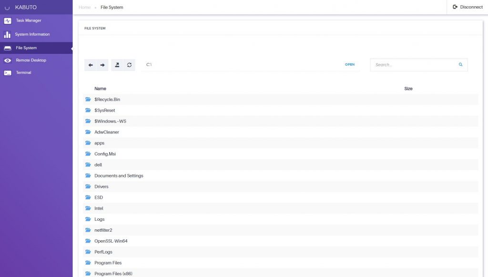The image size is (488, 277).
Task: Open the Logs folder
Action: click(99, 219)
